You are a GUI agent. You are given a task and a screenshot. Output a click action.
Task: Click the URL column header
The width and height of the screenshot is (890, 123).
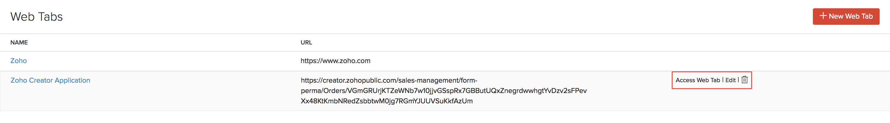[x=306, y=42]
